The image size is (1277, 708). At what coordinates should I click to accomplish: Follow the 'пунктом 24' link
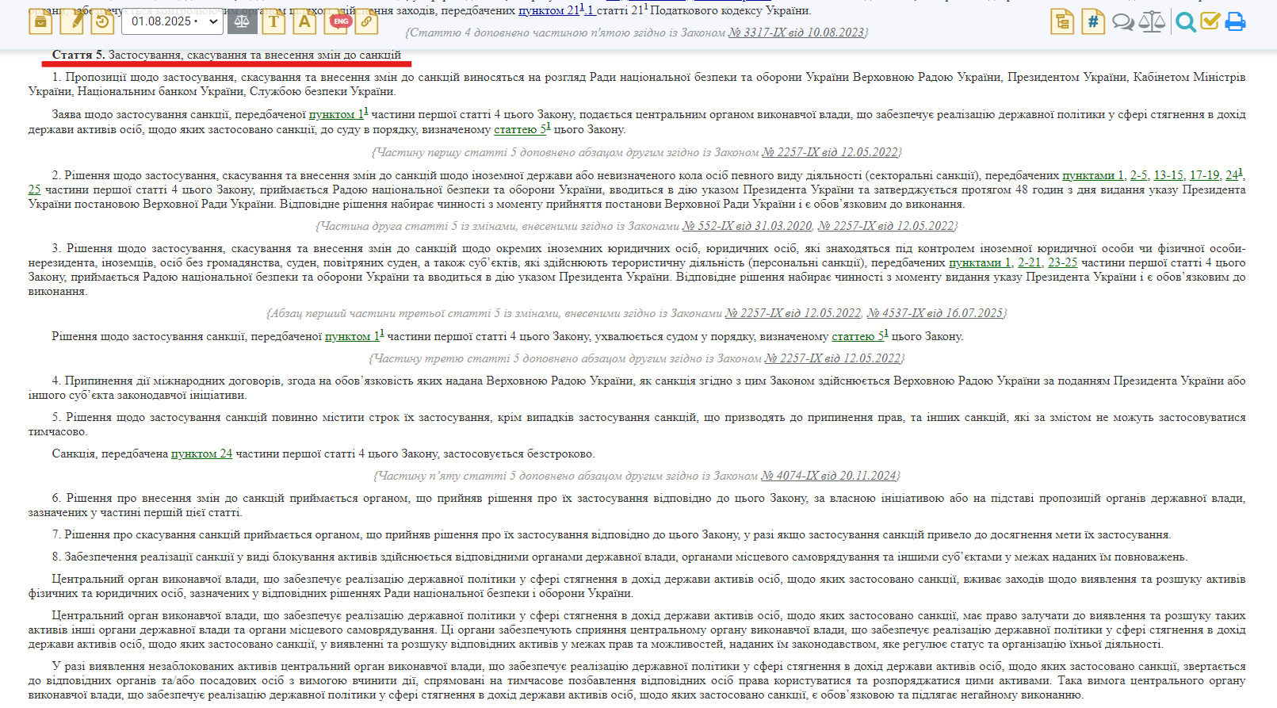(201, 454)
